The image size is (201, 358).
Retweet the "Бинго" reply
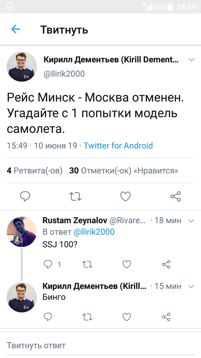(x=87, y=317)
